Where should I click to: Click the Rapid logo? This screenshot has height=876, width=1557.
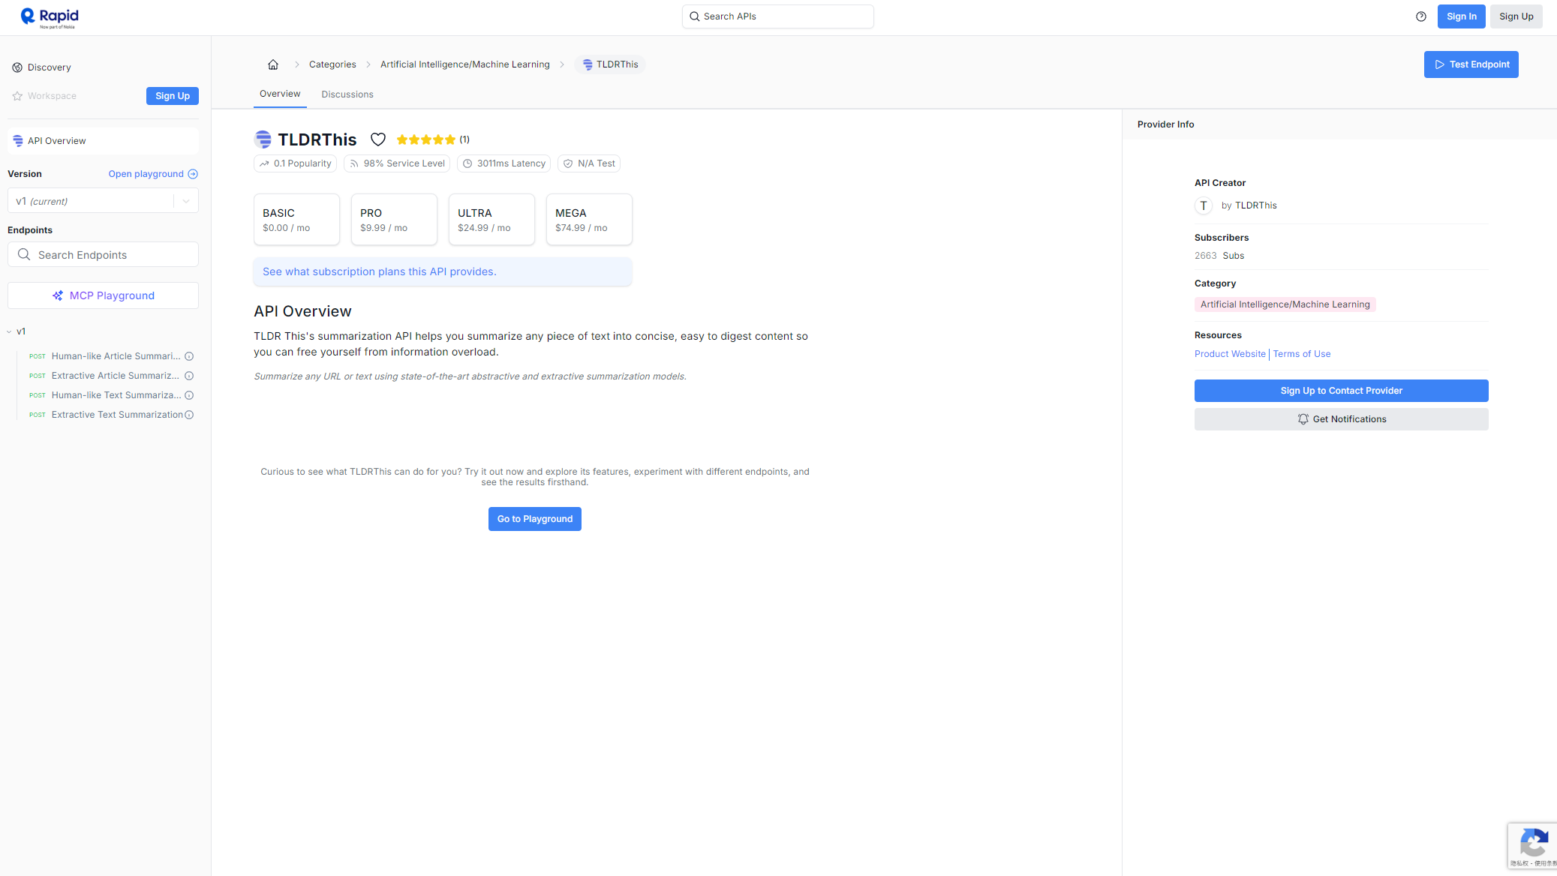[x=50, y=17]
